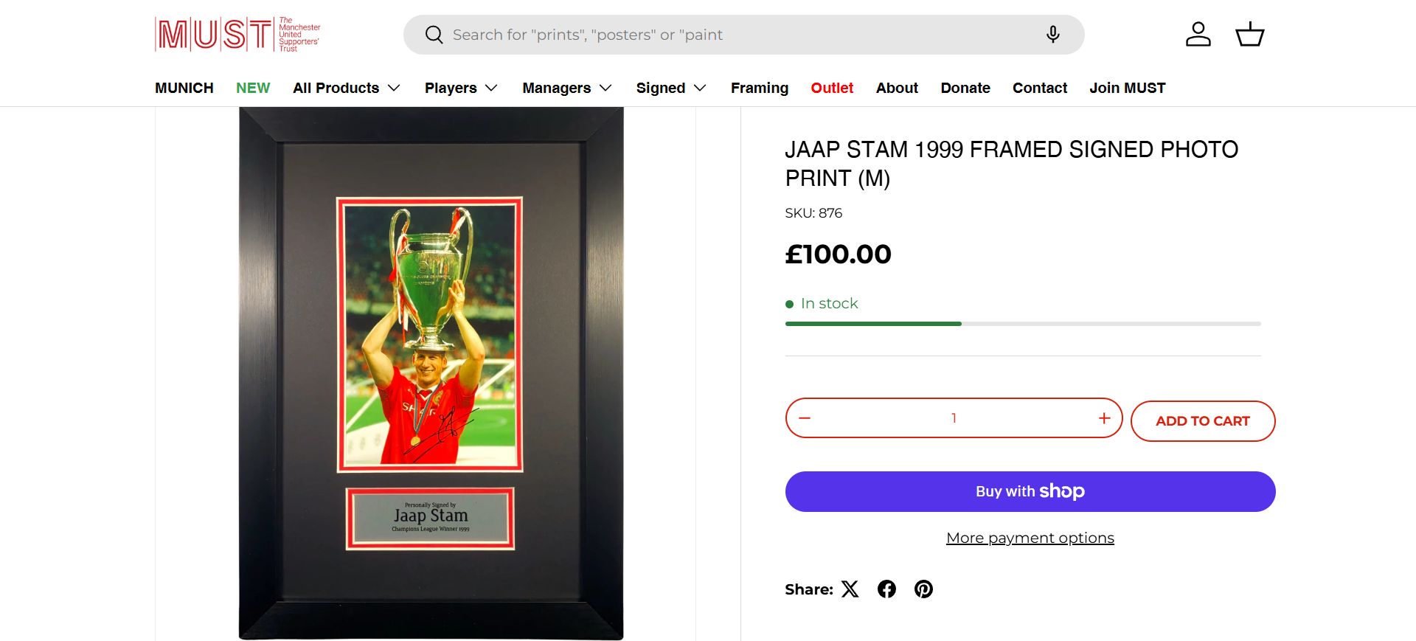Click the MUST logo in header
1416x641 pixels.
pyautogui.click(x=237, y=35)
